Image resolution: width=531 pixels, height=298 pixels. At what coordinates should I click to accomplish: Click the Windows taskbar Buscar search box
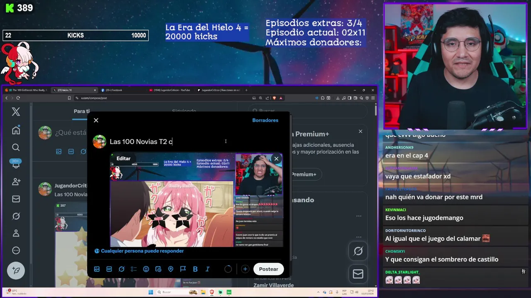(177, 292)
